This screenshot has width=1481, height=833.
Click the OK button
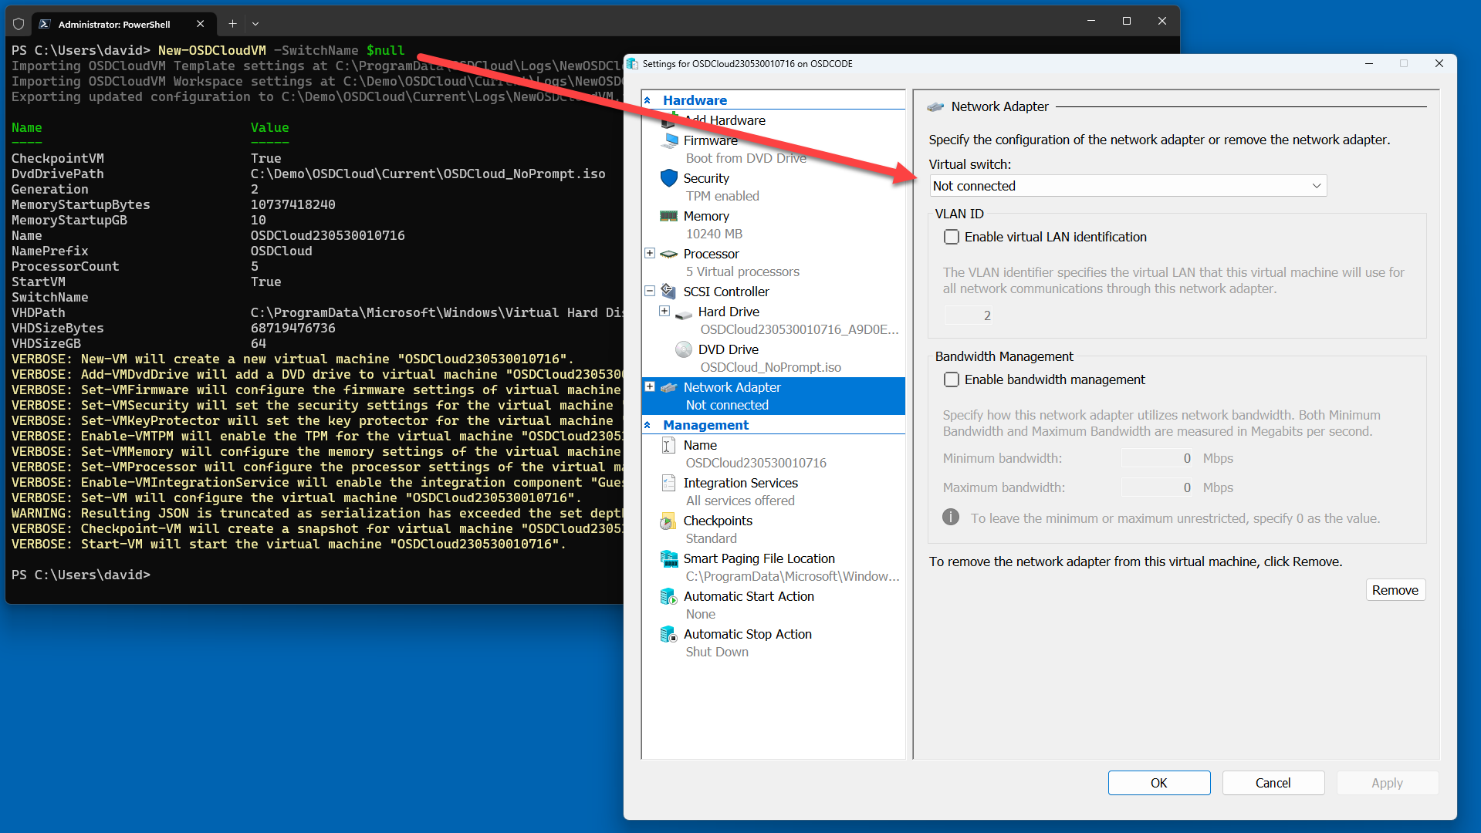tap(1158, 783)
